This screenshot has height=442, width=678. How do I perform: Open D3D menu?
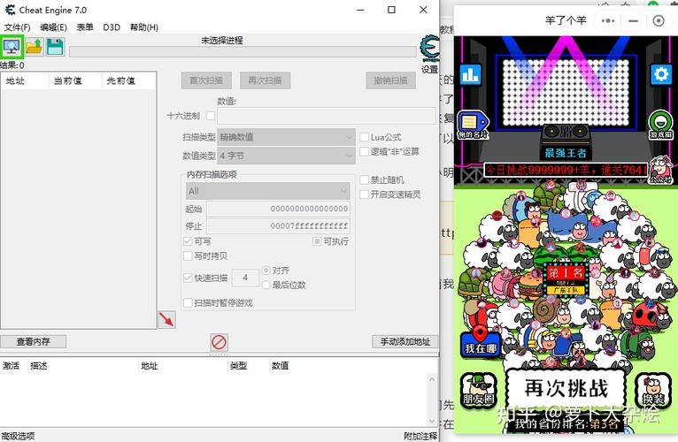(x=112, y=27)
